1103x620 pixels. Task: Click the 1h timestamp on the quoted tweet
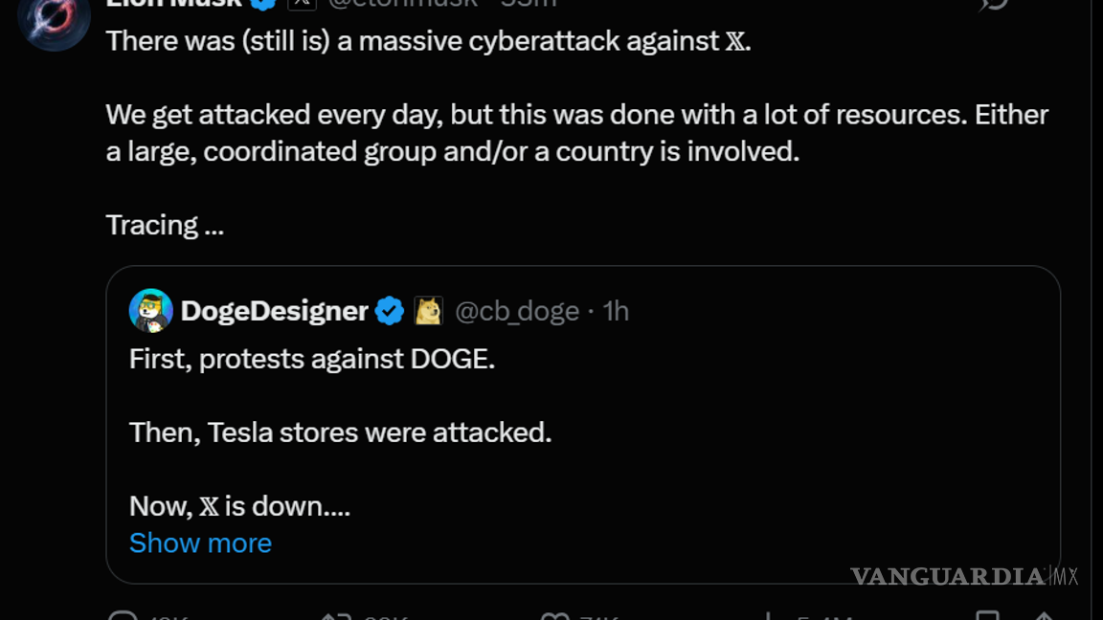616,311
